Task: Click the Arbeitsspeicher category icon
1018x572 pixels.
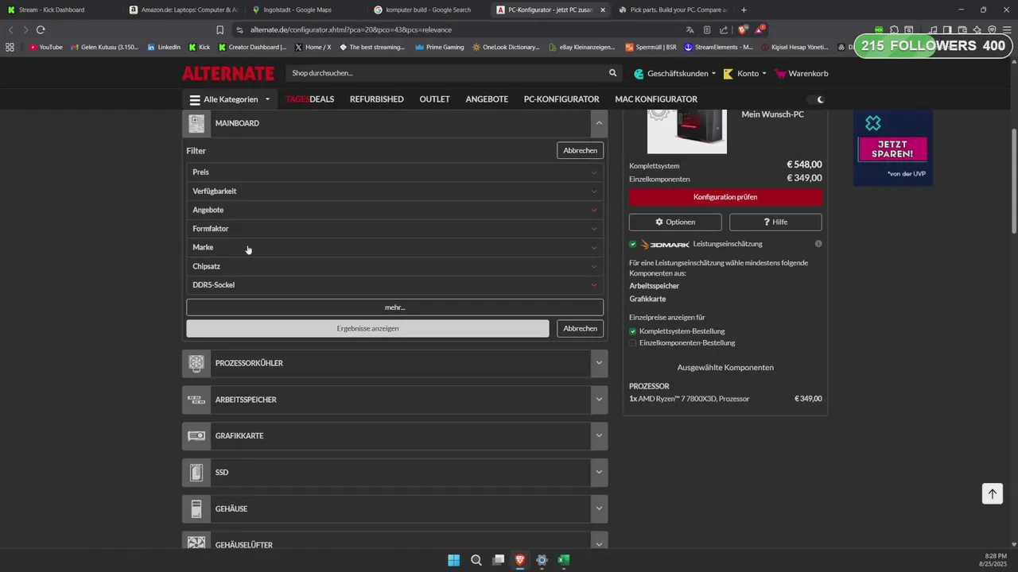Action: click(196, 400)
